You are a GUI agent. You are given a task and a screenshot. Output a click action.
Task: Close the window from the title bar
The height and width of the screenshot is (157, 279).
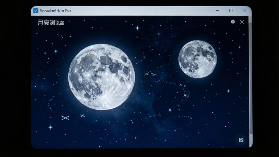pyautogui.click(x=245, y=11)
